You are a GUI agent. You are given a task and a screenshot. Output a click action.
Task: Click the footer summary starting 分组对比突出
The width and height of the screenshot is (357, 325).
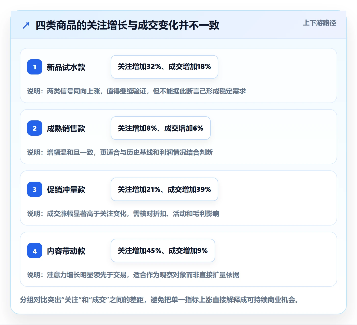(x=159, y=299)
